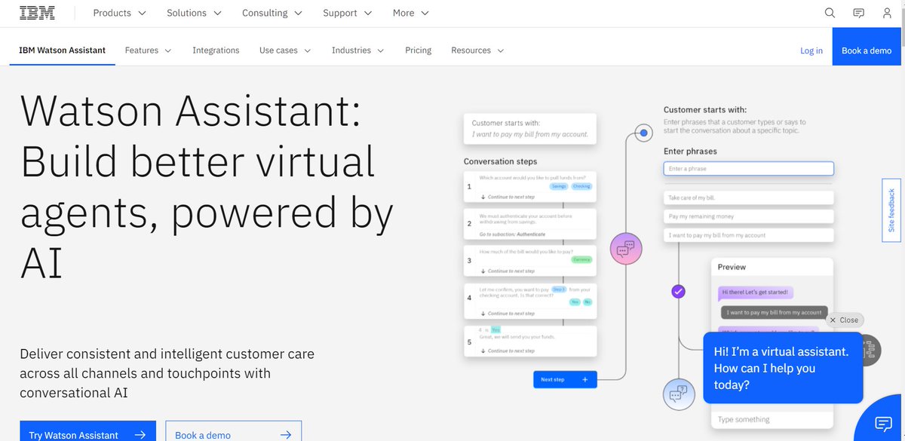This screenshot has height=441, width=905.
Task: Click phrase 'Pay my remaining money'
Action: [x=748, y=216]
